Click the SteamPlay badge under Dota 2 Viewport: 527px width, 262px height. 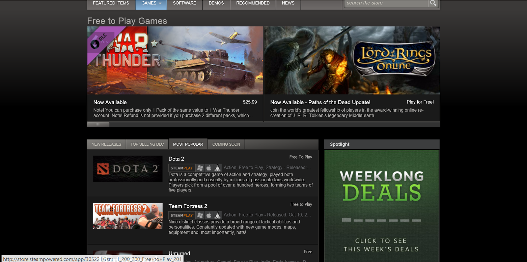182,168
